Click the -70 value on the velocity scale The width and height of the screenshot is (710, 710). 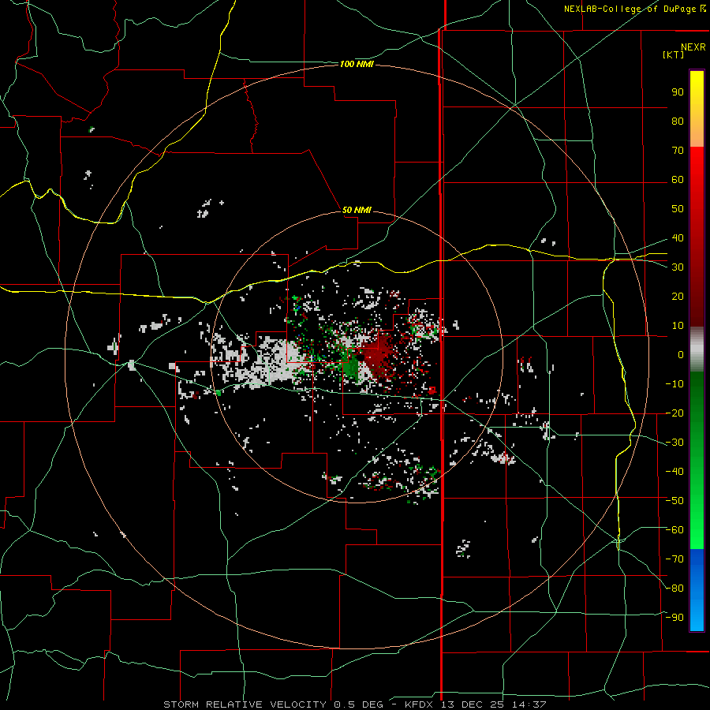click(x=674, y=559)
